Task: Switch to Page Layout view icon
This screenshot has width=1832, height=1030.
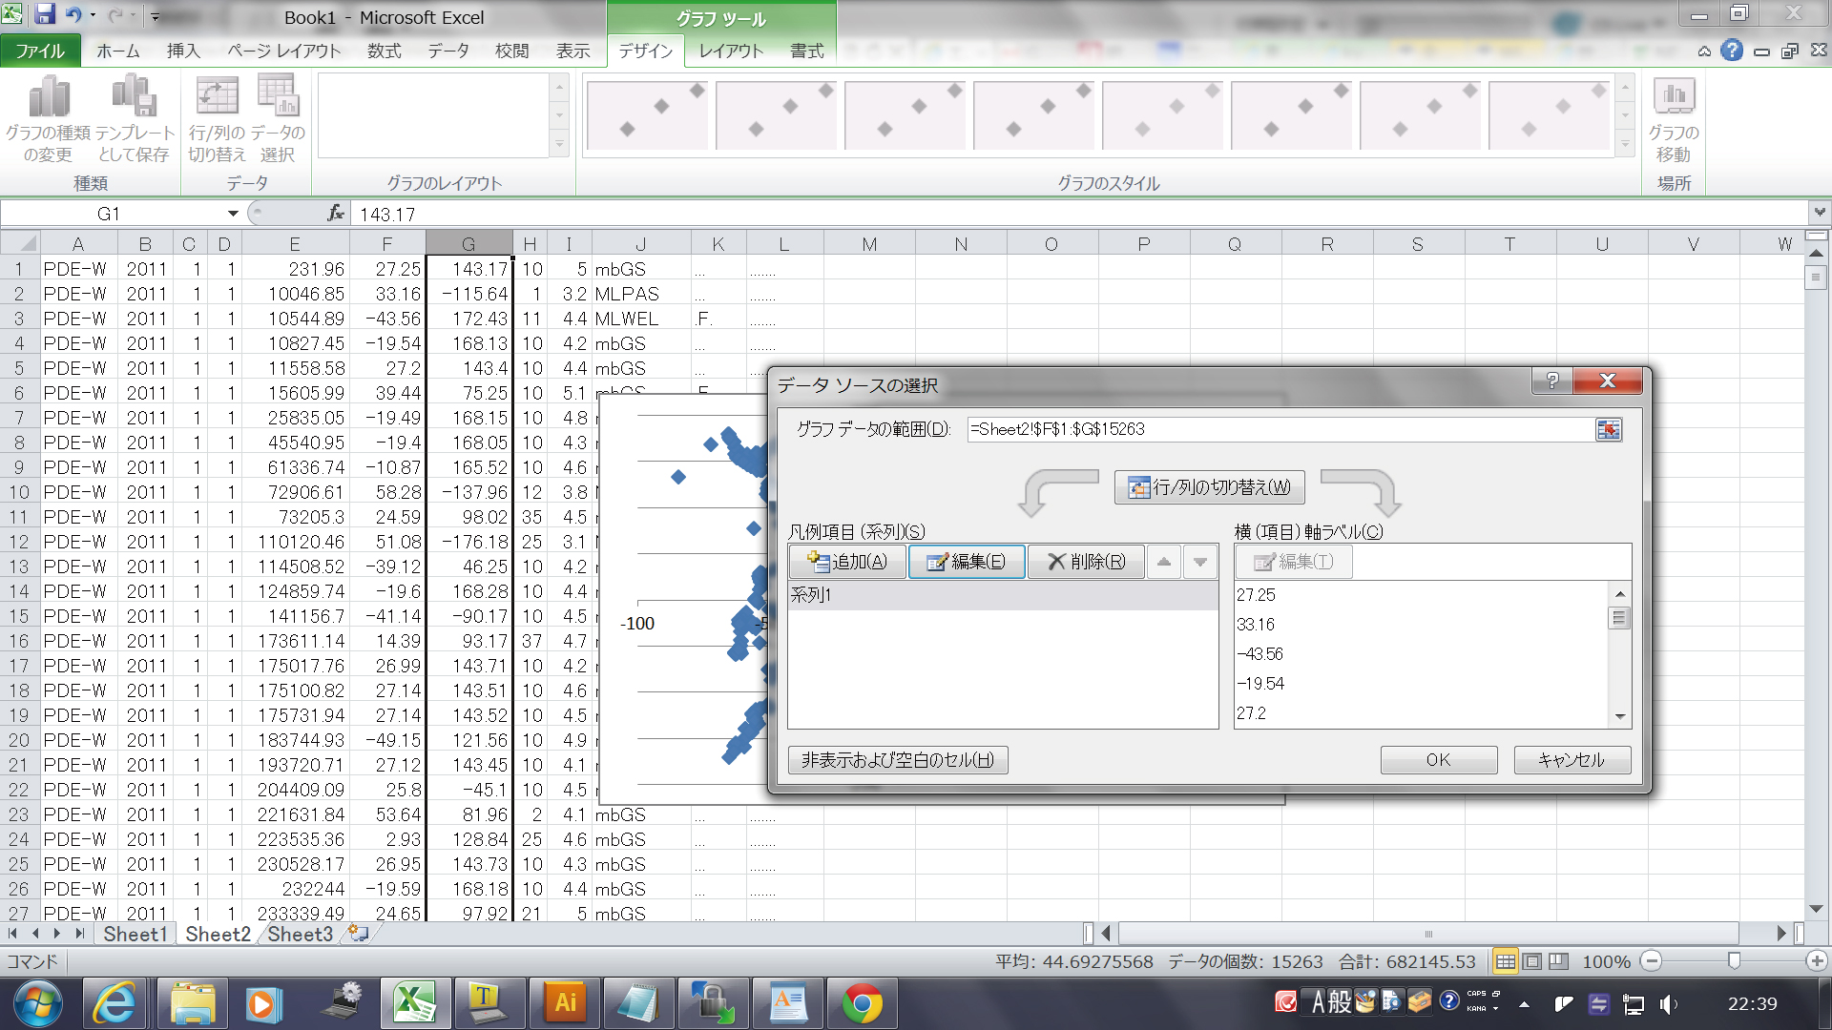Action: (x=1531, y=961)
